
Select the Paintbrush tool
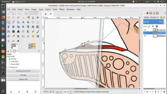(38, 32)
